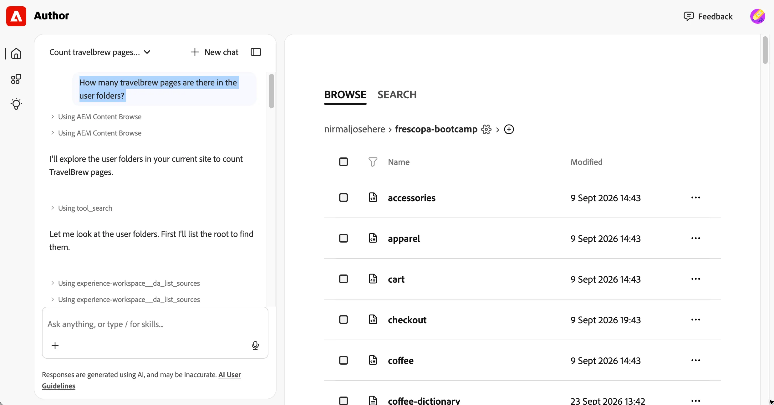This screenshot has height=405, width=774.
Task: Click the accessories page file icon
Action: 373,197
